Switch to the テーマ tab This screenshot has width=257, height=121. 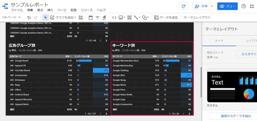[219, 41]
